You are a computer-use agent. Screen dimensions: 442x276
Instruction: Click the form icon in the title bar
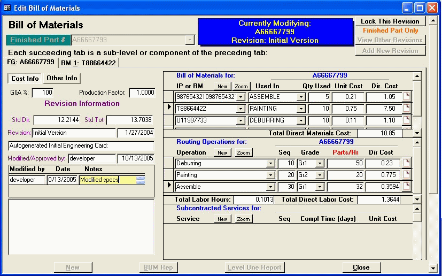point(7,8)
